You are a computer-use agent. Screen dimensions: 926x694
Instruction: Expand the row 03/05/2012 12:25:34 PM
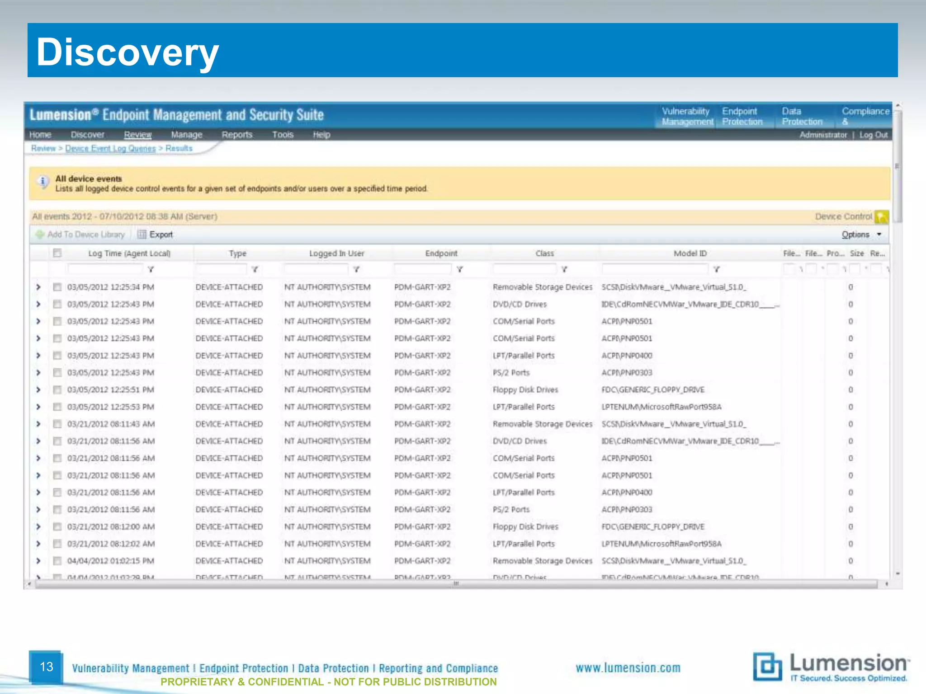click(38, 287)
